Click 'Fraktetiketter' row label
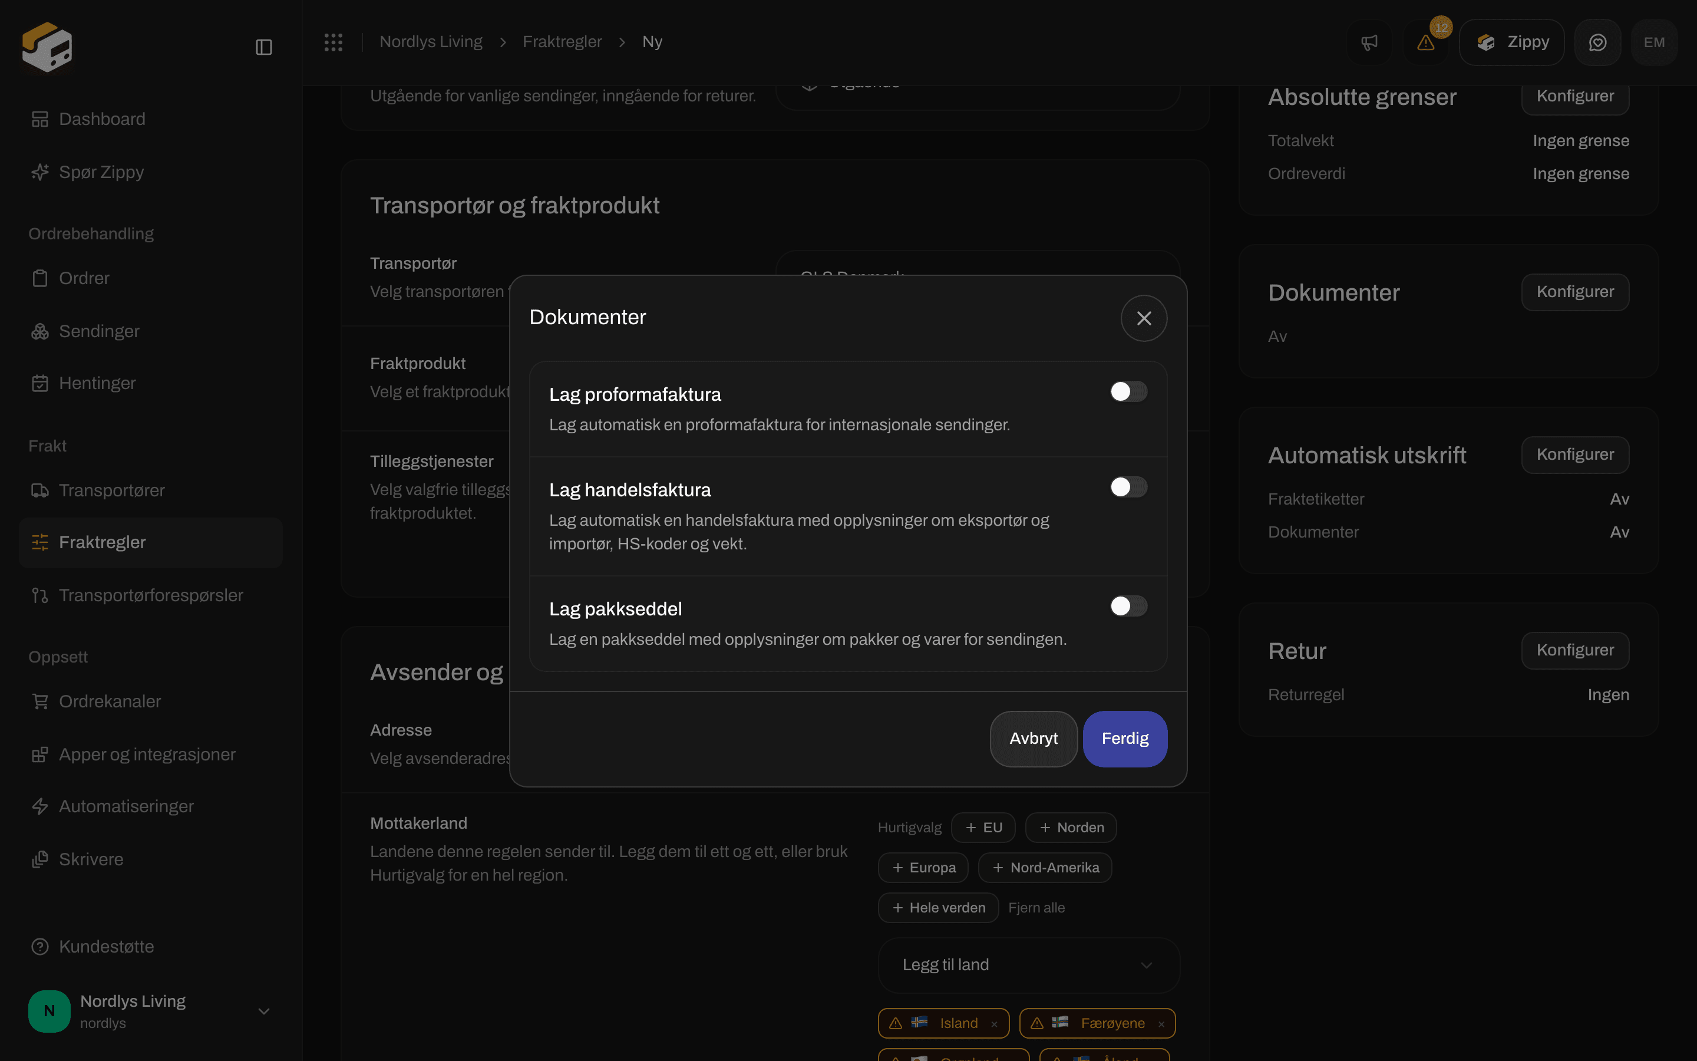 click(x=1316, y=500)
